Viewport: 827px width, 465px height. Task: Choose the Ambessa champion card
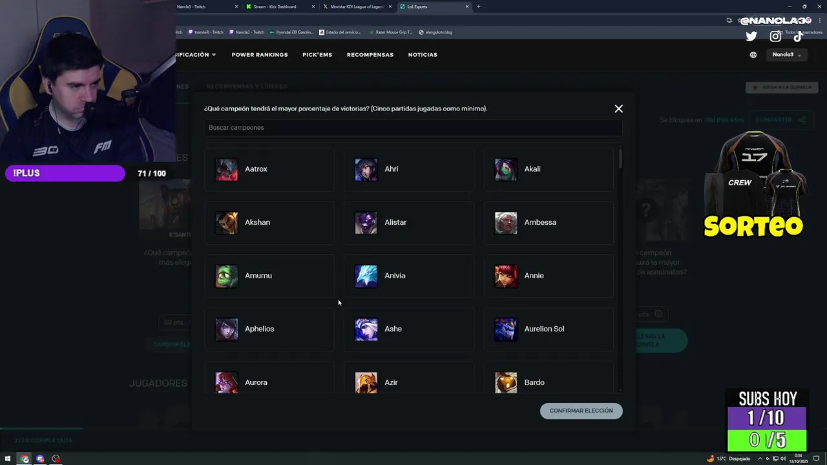click(549, 222)
